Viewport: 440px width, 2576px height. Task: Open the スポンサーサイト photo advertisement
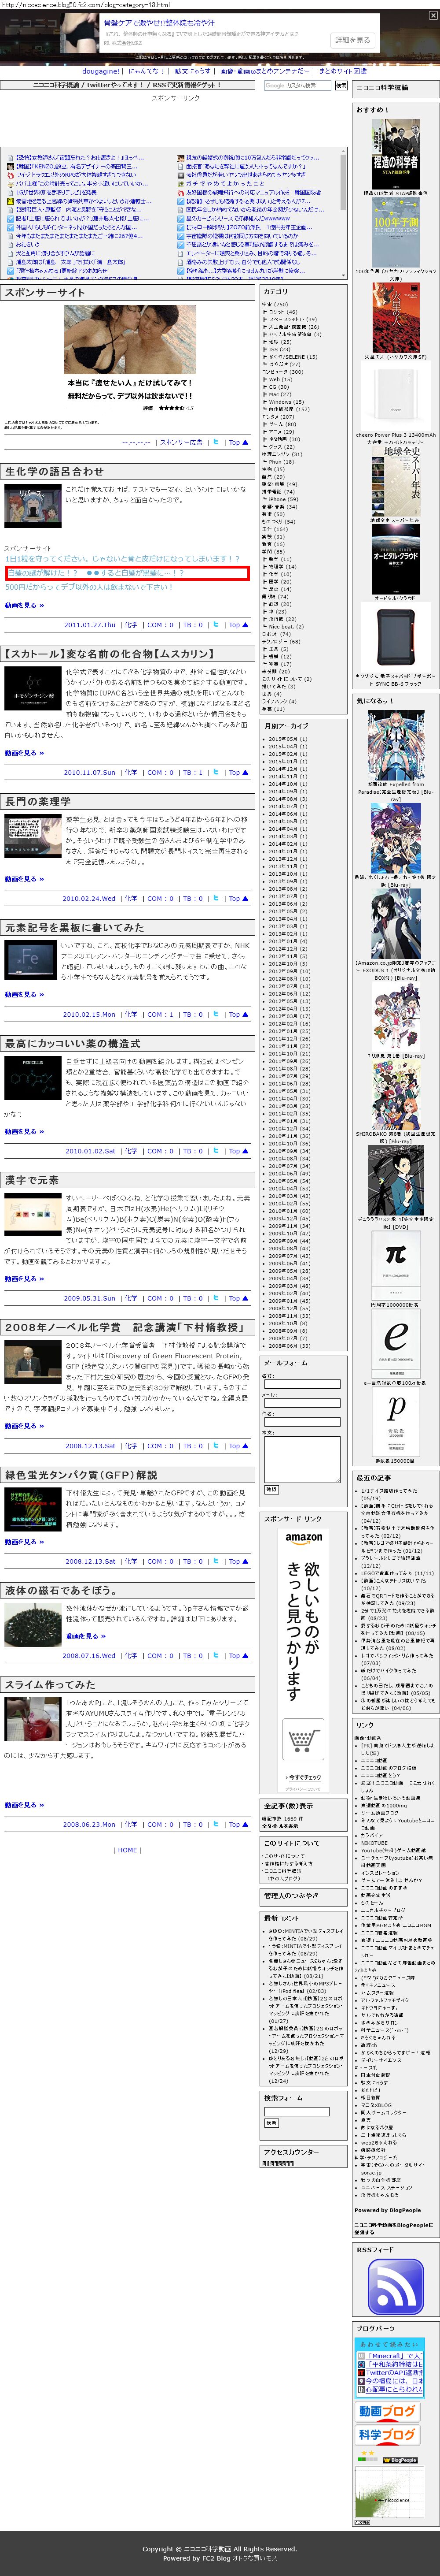click(130, 340)
